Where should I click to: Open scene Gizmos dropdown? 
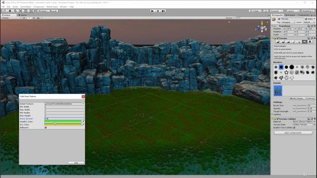point(230,18)
